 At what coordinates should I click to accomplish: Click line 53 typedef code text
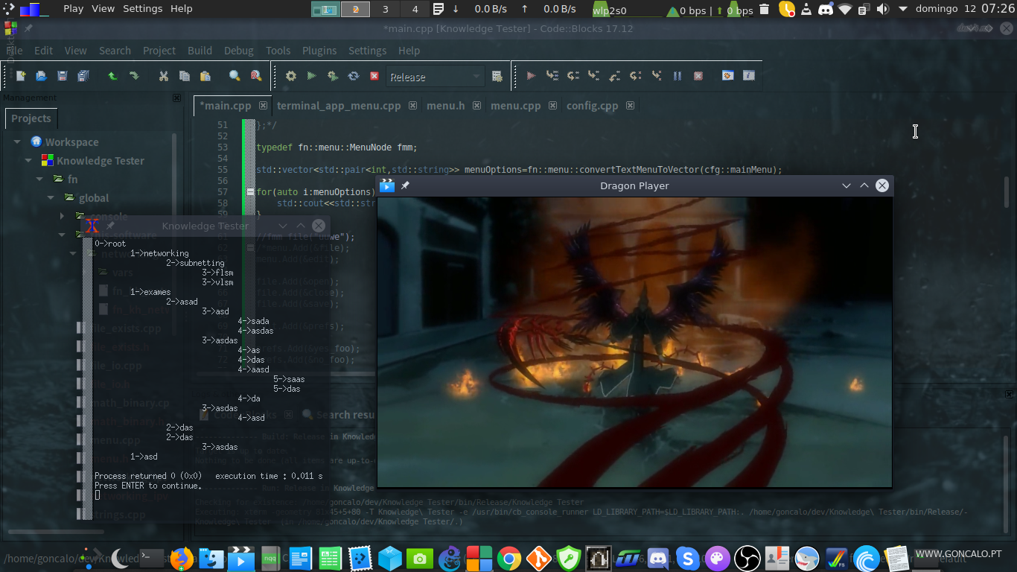336,147
